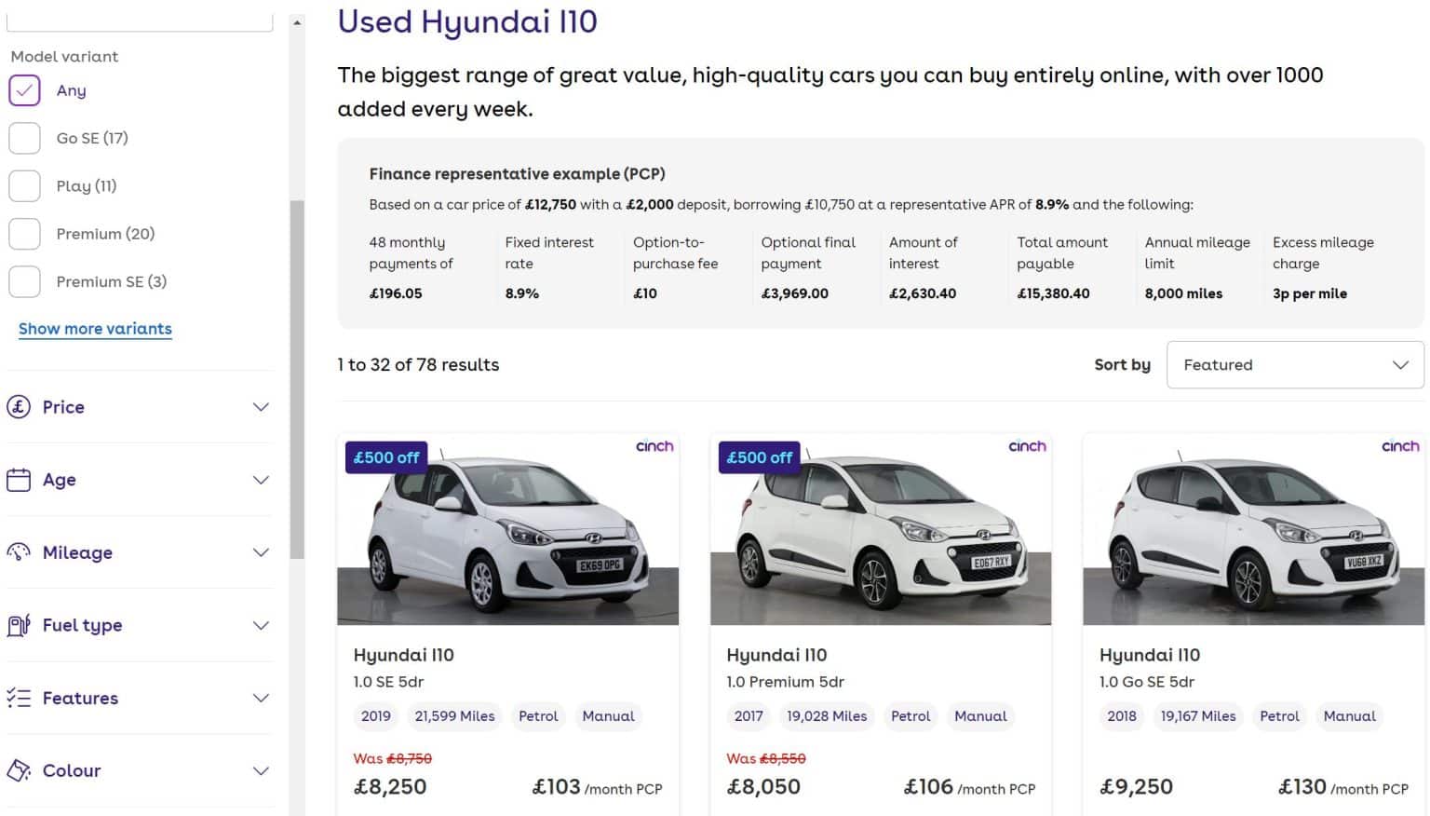Expand the Mileage filter chevron
Screen dimensions: 1430x816
261,552
